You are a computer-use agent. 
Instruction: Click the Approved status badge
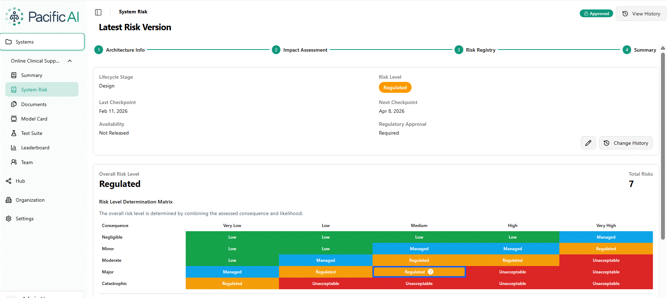[596, 14]
